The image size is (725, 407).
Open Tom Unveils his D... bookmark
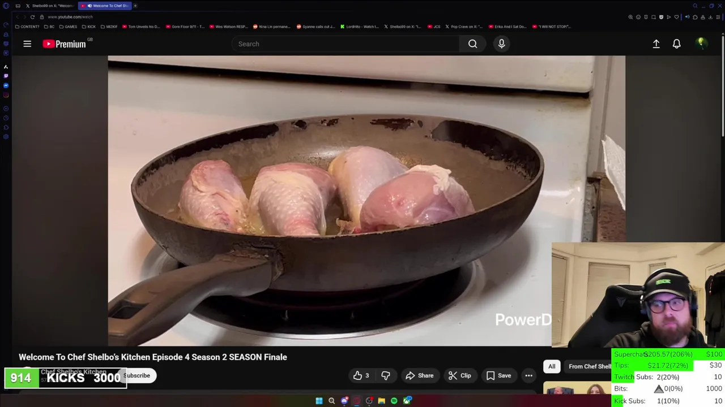pyautogui.click(x=141, y=27)
